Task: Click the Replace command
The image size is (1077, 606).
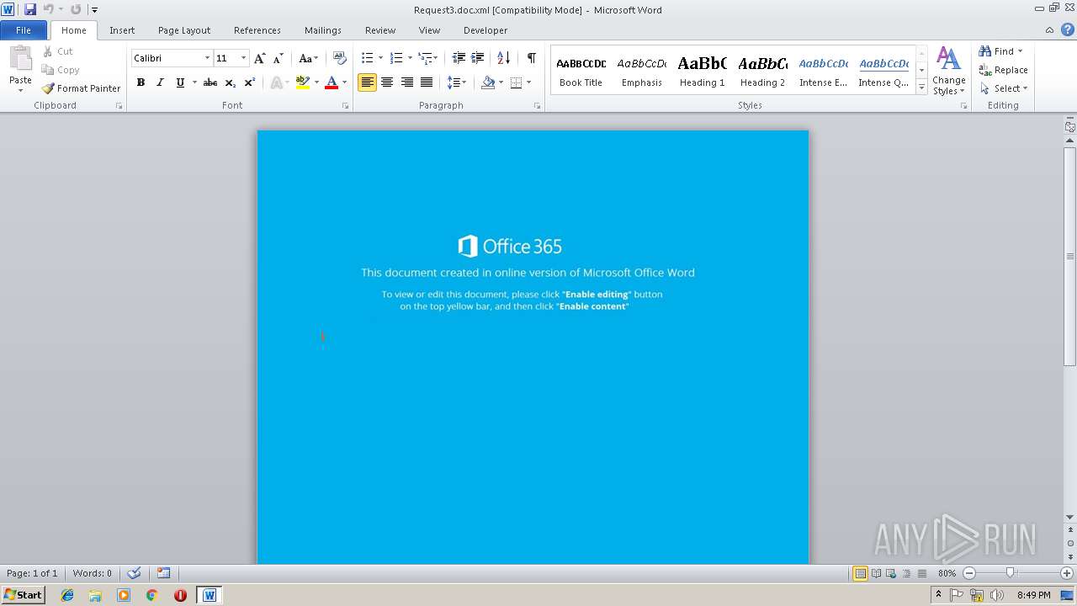Action: (x=1003, y=70)
